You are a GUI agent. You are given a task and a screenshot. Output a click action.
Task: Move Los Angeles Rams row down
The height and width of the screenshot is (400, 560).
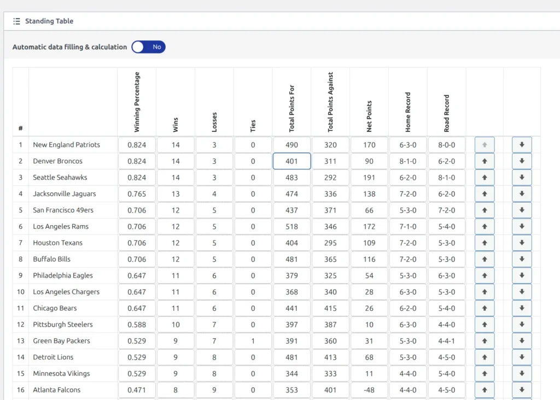[x=521, y=227]
